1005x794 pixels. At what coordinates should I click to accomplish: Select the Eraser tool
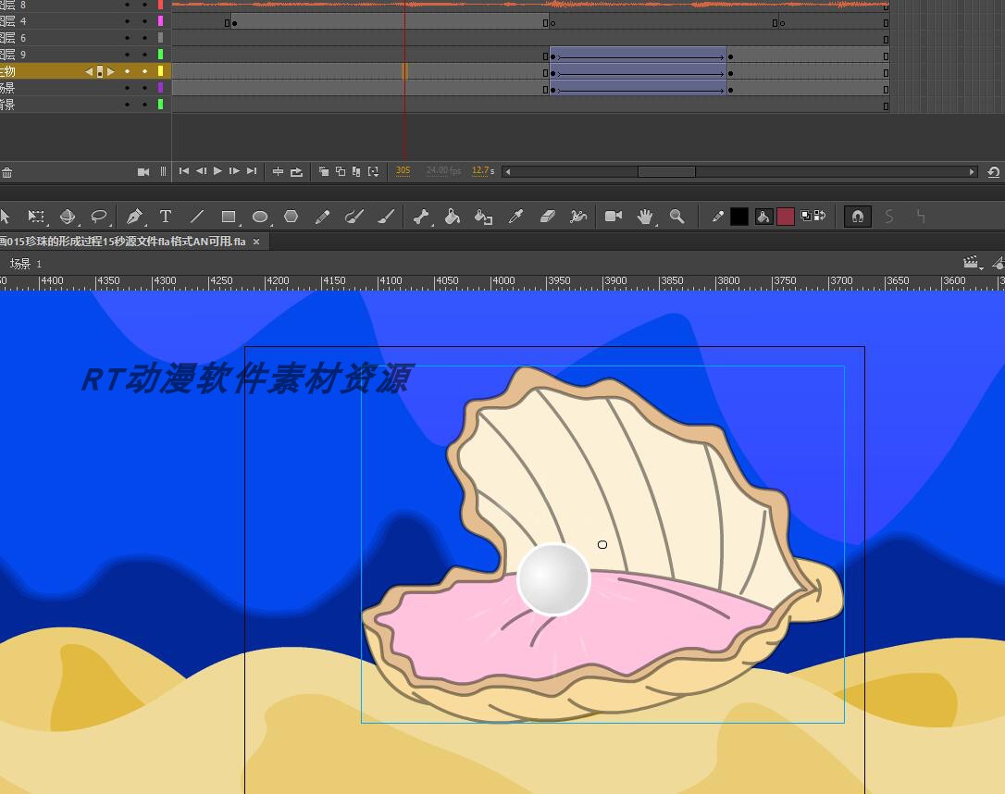[x=548, y=217]
